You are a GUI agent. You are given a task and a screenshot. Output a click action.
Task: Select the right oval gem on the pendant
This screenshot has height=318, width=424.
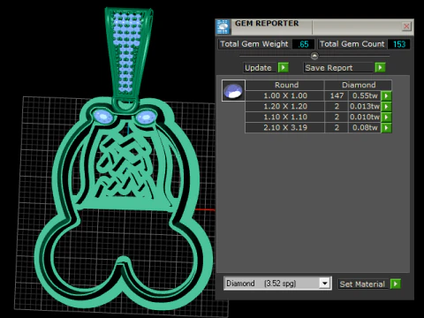146,117
